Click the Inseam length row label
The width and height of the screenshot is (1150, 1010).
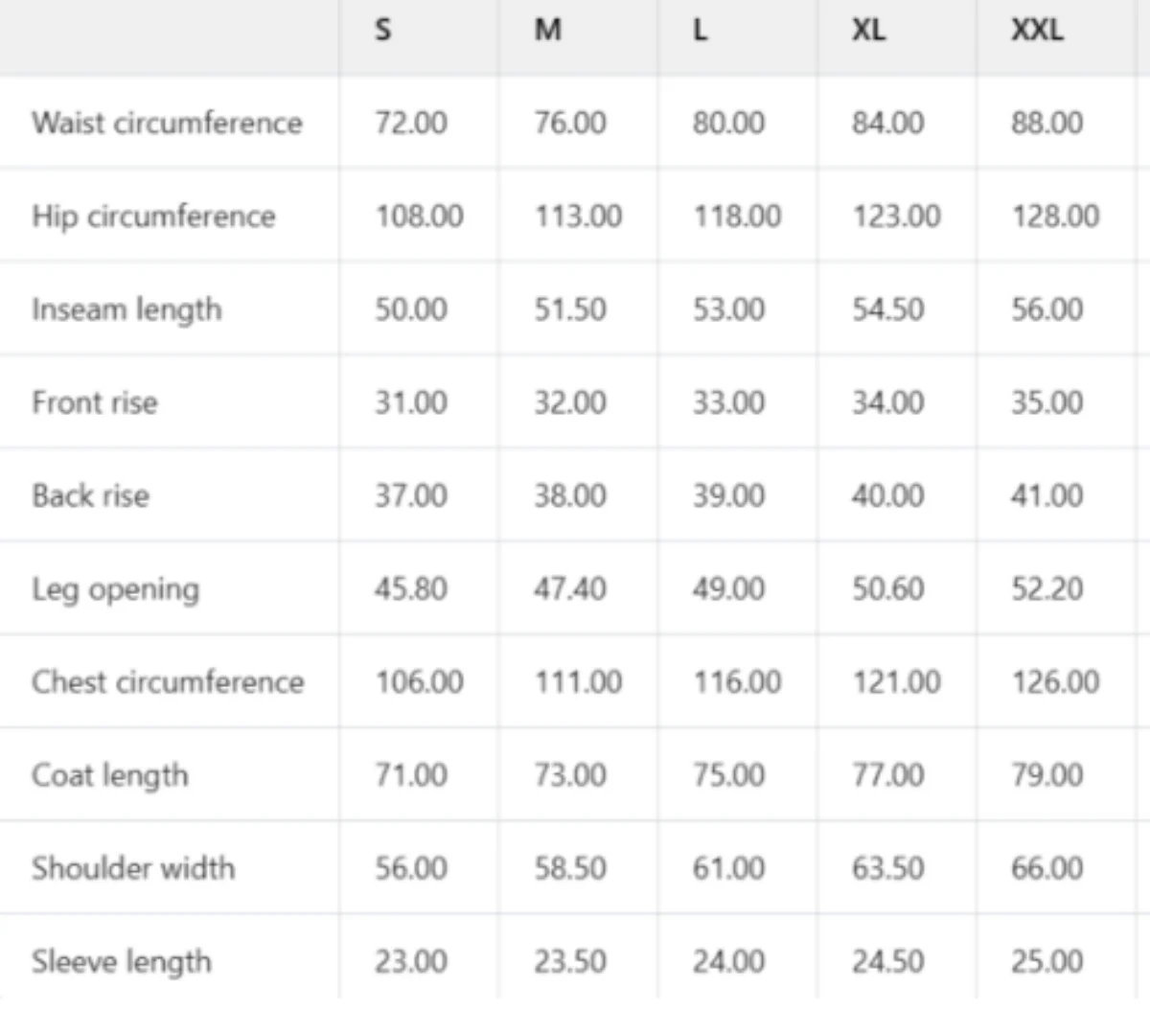click(x=126, y=310)
